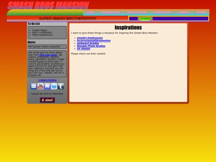Click the 'I want to give these things' sentence
This screenshot has width=216, height=162.
pos(115,33)
